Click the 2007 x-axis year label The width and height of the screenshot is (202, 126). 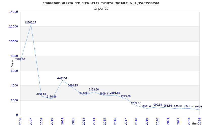[x=31, y=121]
